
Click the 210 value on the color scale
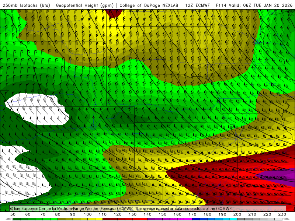point(252,214)
